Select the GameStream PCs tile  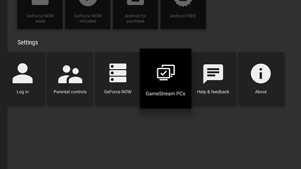165,78
